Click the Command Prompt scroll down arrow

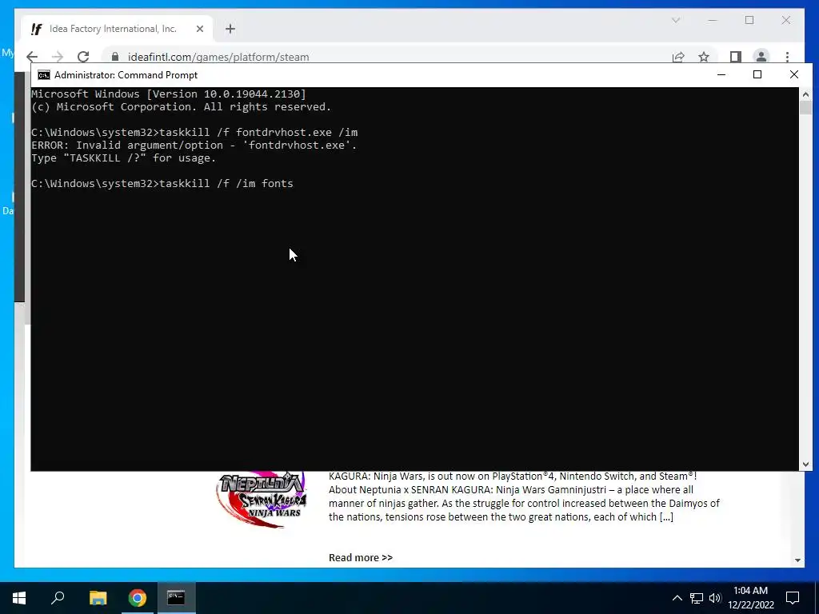pos(805,464)
